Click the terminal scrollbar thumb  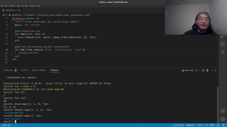[x=218, y=105]
